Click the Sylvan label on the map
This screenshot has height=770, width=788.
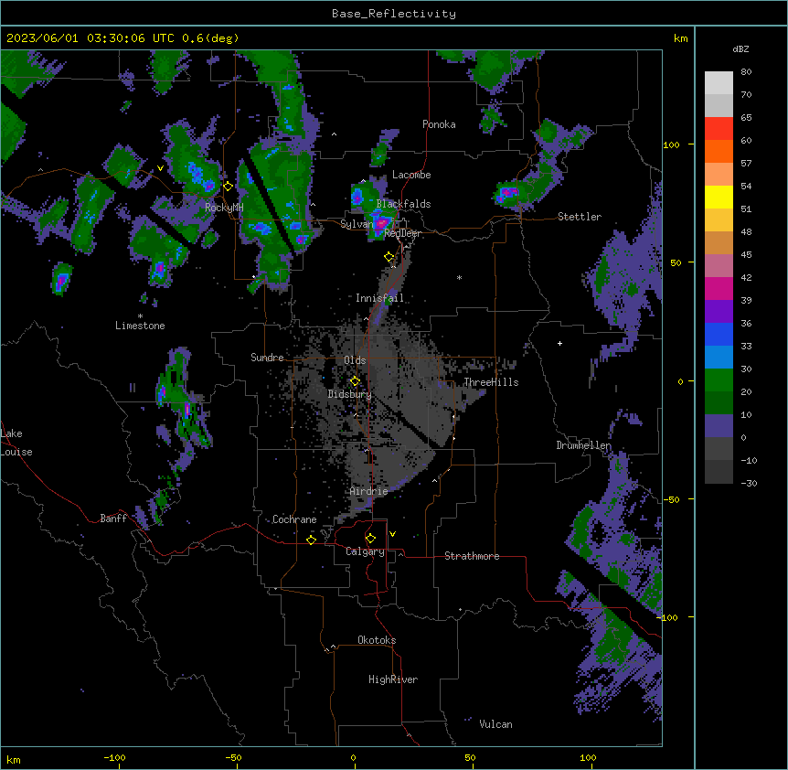click(357, 224)
